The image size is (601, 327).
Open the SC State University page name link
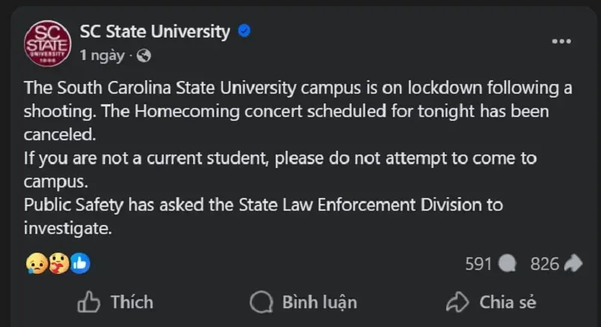154,31
